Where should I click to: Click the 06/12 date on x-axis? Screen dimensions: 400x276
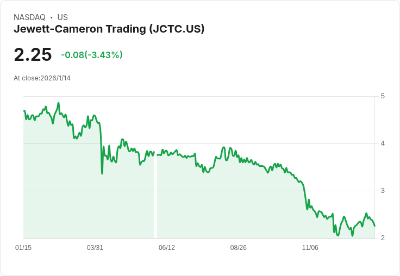click(x=167, y=248)
